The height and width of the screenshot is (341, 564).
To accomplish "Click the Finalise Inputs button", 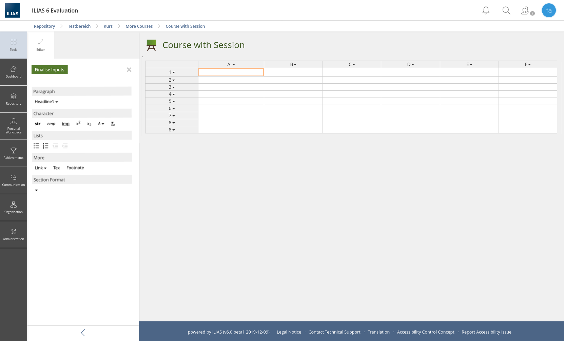I will click(50, 70).
